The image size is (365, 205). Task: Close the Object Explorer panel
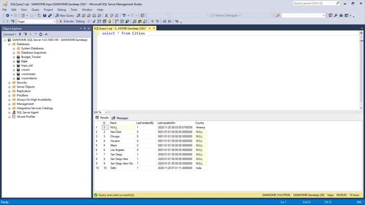point(89,28)
